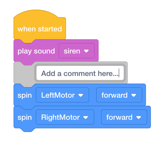The image size is (167, 146).
Task: Click the arrow after forward in the LeftMotor row
Action: (x=134, y=95)
